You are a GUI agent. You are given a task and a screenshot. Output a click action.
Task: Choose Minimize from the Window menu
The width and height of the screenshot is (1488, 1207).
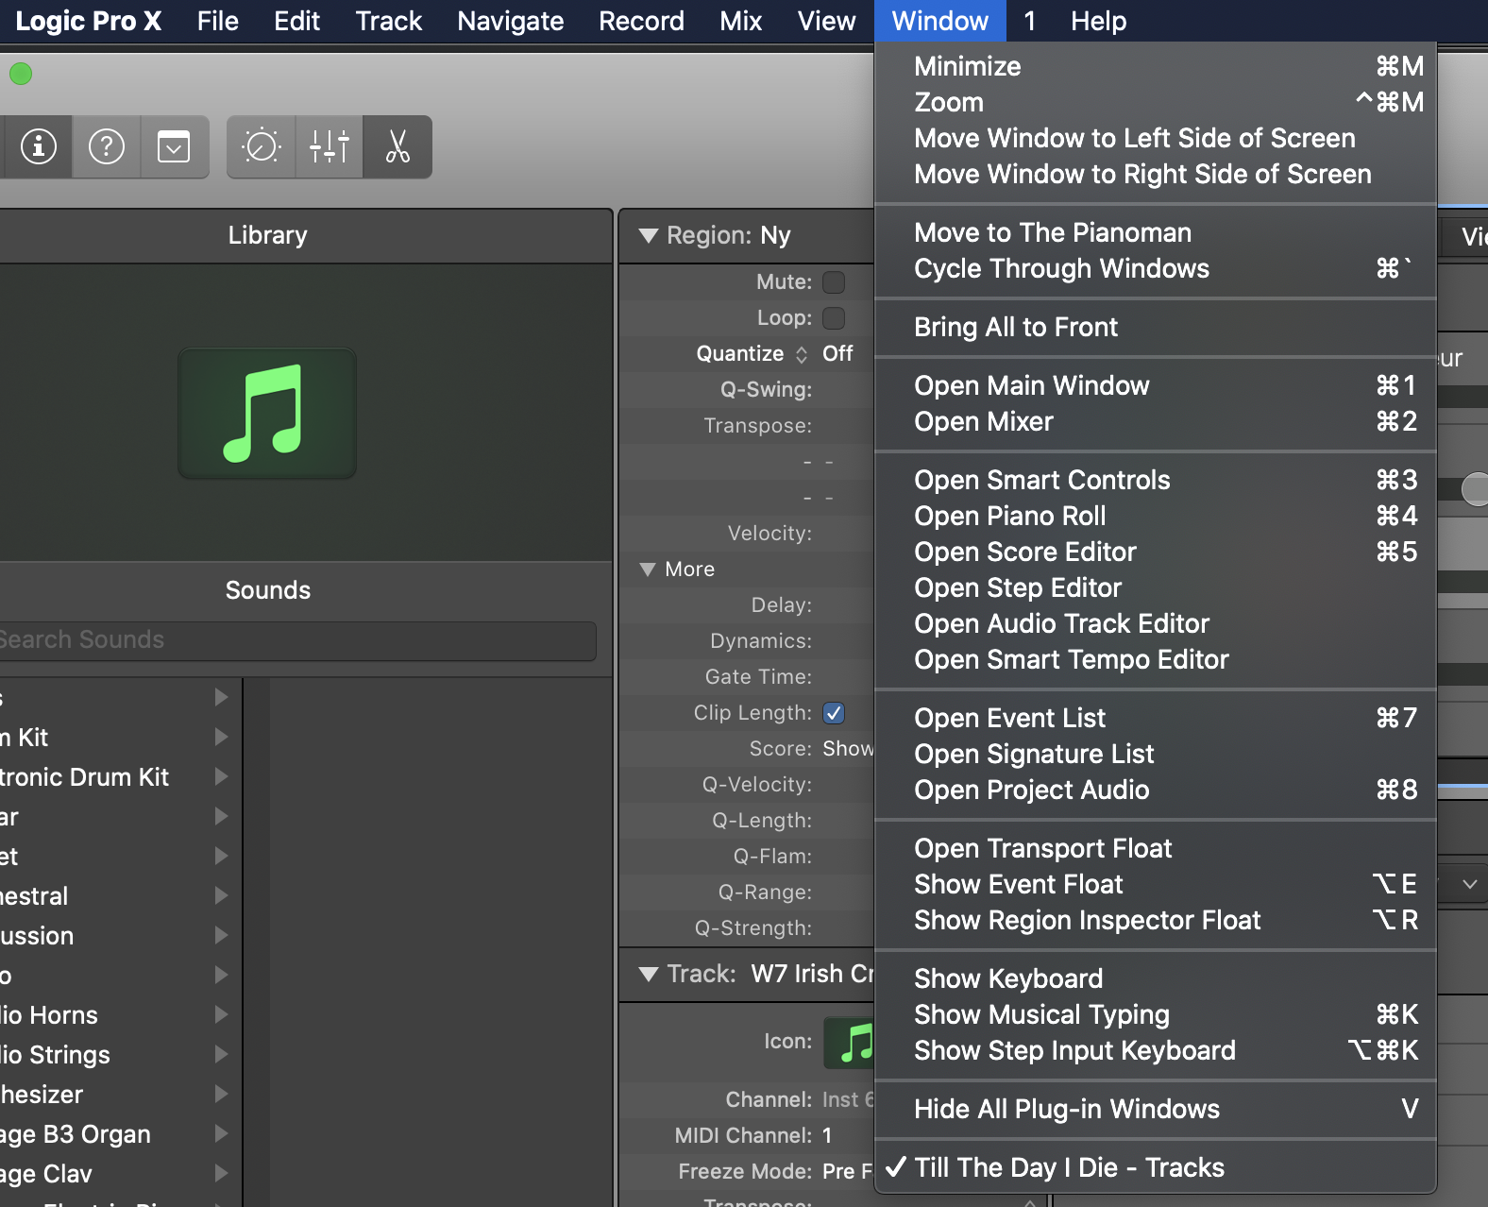(x=1156, y=66)
